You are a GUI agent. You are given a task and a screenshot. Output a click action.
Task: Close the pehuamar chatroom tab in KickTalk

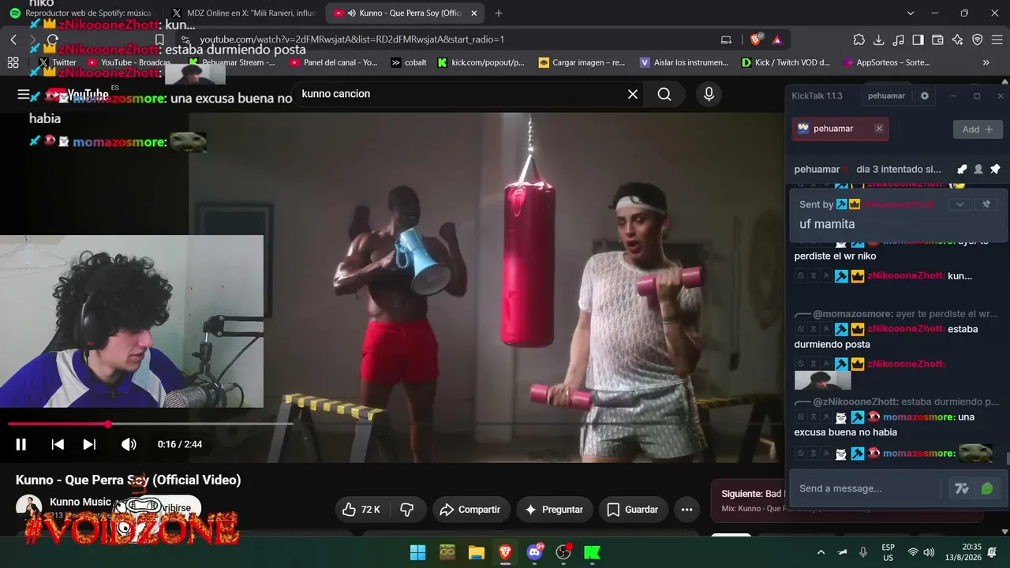pyautogui.click(x=879, y=129)
